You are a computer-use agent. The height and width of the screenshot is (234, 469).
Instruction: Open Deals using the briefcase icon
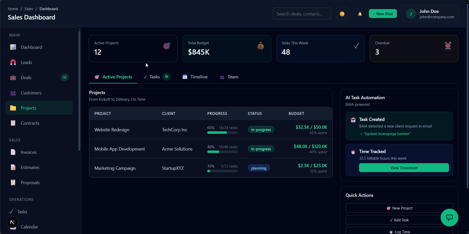[x=13, y=77]
